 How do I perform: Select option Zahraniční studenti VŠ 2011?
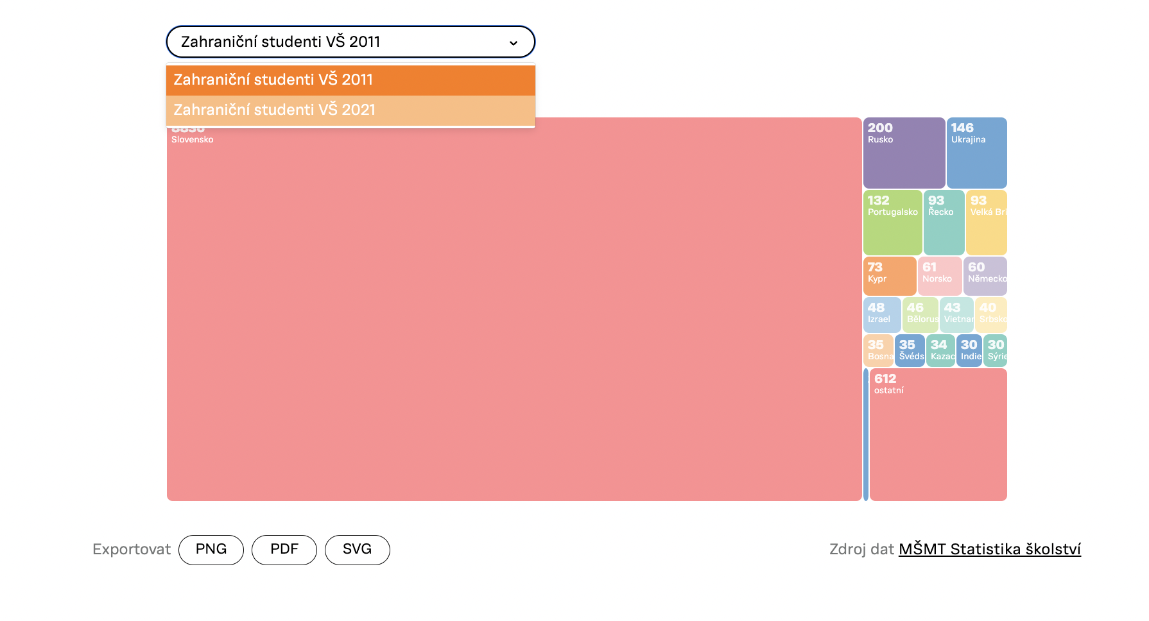click(x=350, y=80)
